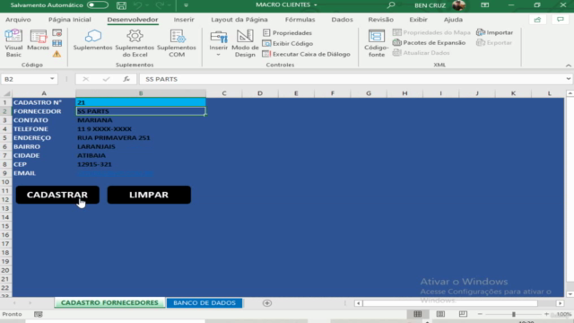Switch to Normal view icon
Screen dimensions: 574x323
[418, 314]
